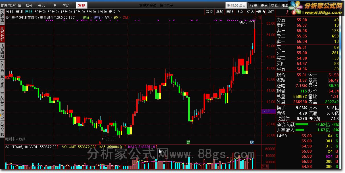Click the 14:59 trade tick row
Image resolution: width=345 pixels, height=173 pixels.
[308, 136]
